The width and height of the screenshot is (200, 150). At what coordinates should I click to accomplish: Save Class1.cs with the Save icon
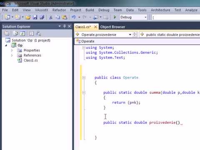(35, 17)
